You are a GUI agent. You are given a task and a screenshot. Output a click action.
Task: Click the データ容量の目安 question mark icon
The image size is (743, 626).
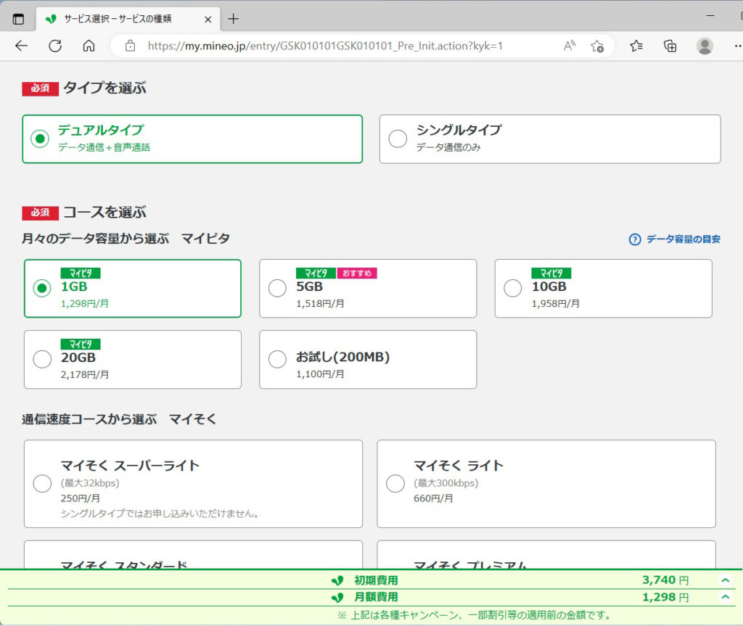[634, 239]
